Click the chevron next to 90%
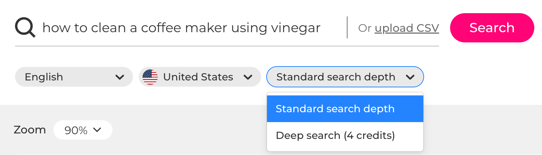This screenshot has width=542, height=155. [97, 130]
